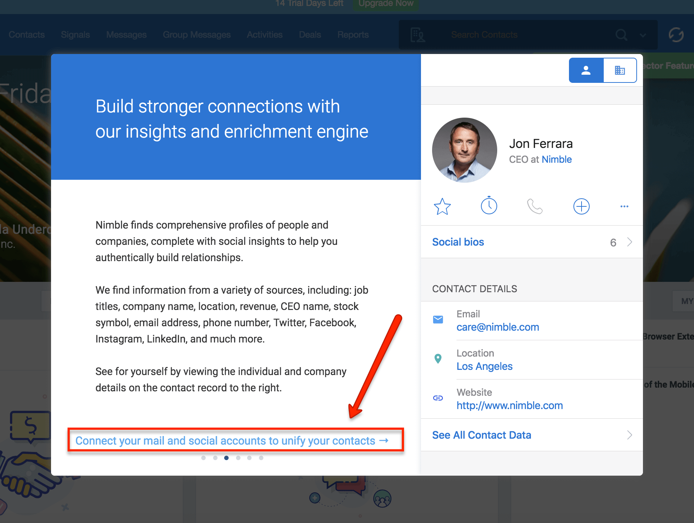The height and width of the screenshot is (523, 694).
Task: Click the phone call icon
Action: coord(535,206)
